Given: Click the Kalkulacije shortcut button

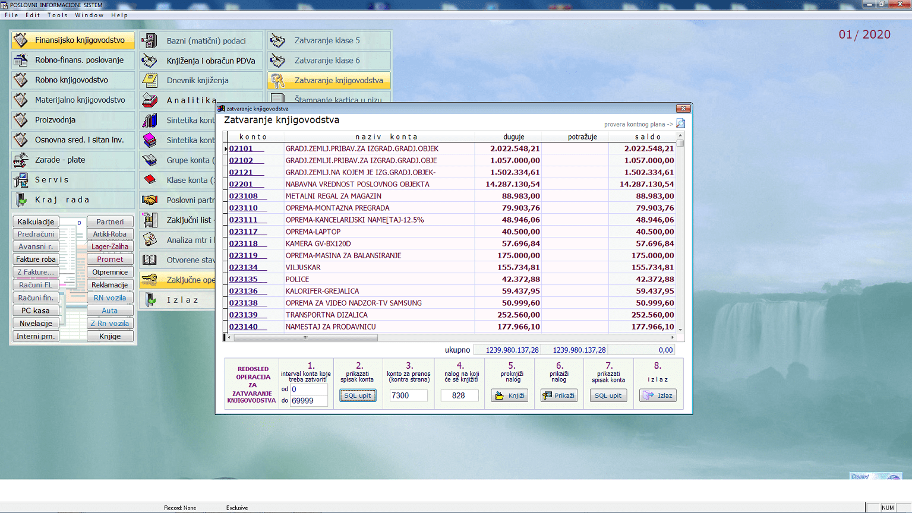Looking at the screenshot, I should coord(36,221).
